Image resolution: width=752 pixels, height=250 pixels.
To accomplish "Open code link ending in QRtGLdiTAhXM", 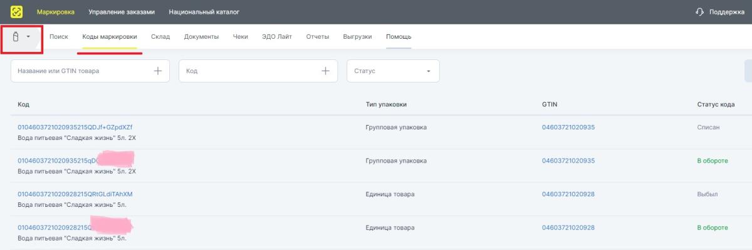I will coord(75,194).
